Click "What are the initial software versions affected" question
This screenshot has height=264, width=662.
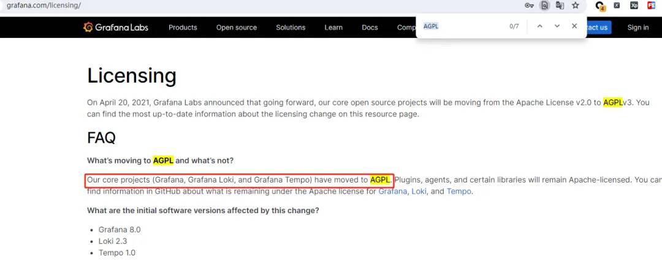click(203, 211)
